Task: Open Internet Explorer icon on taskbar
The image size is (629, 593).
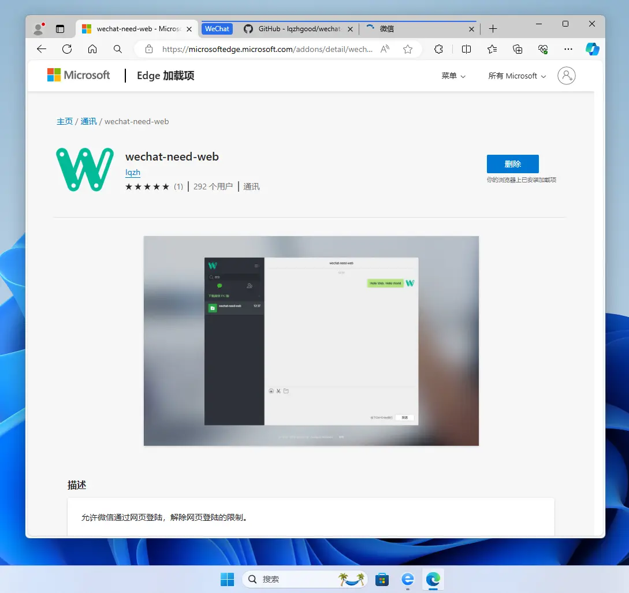Action: [x=408, y=579]
